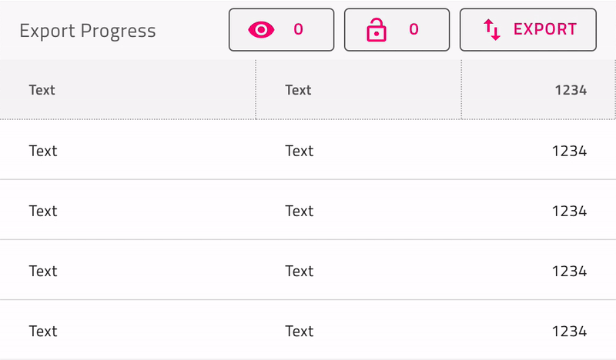
Task: Select third data row's first Text cell
Action: point(43,271)
